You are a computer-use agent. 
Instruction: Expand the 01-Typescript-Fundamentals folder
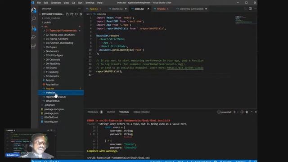61,31
